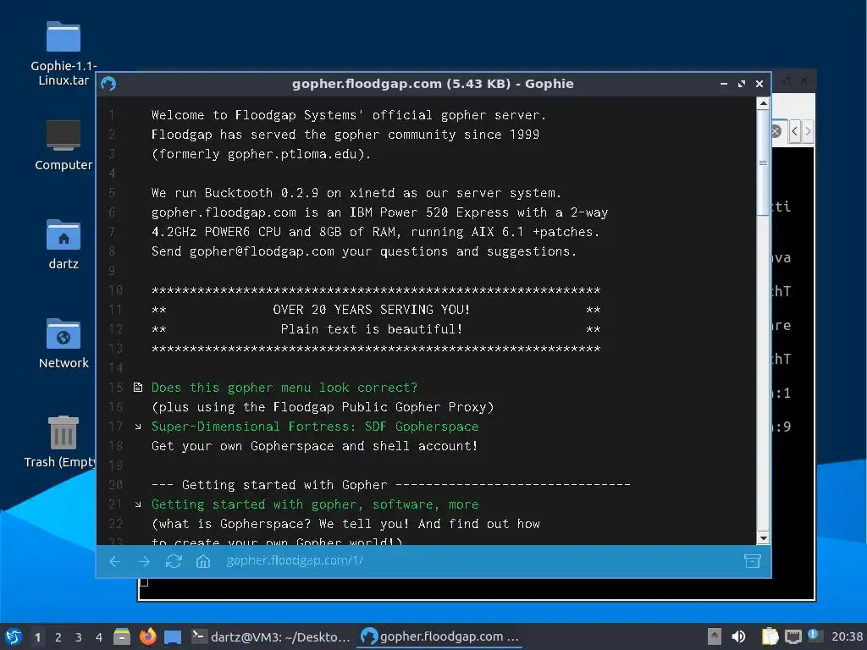Image resolution: width=867 pixels, height=650 pixels.
Task: Click the 20:38 clock
Action: (847, 636)
